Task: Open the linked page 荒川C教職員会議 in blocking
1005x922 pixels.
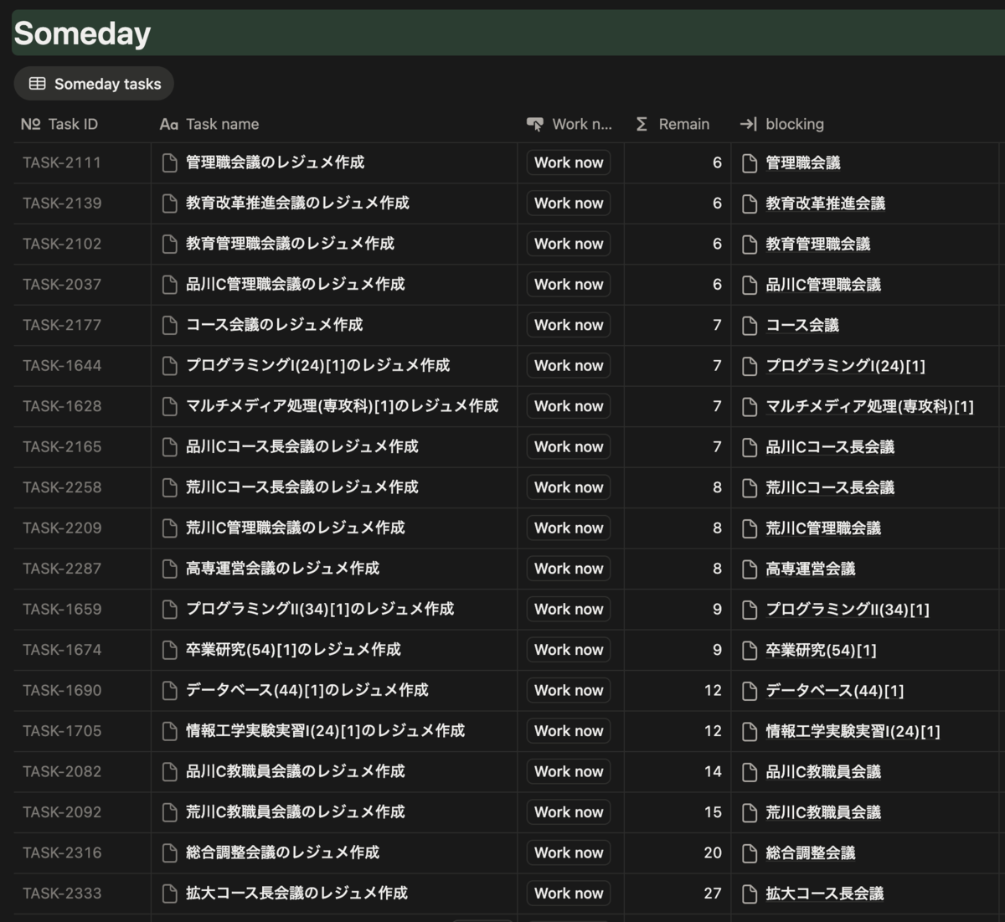Action: pyautogui.click(x=823, y=812)
